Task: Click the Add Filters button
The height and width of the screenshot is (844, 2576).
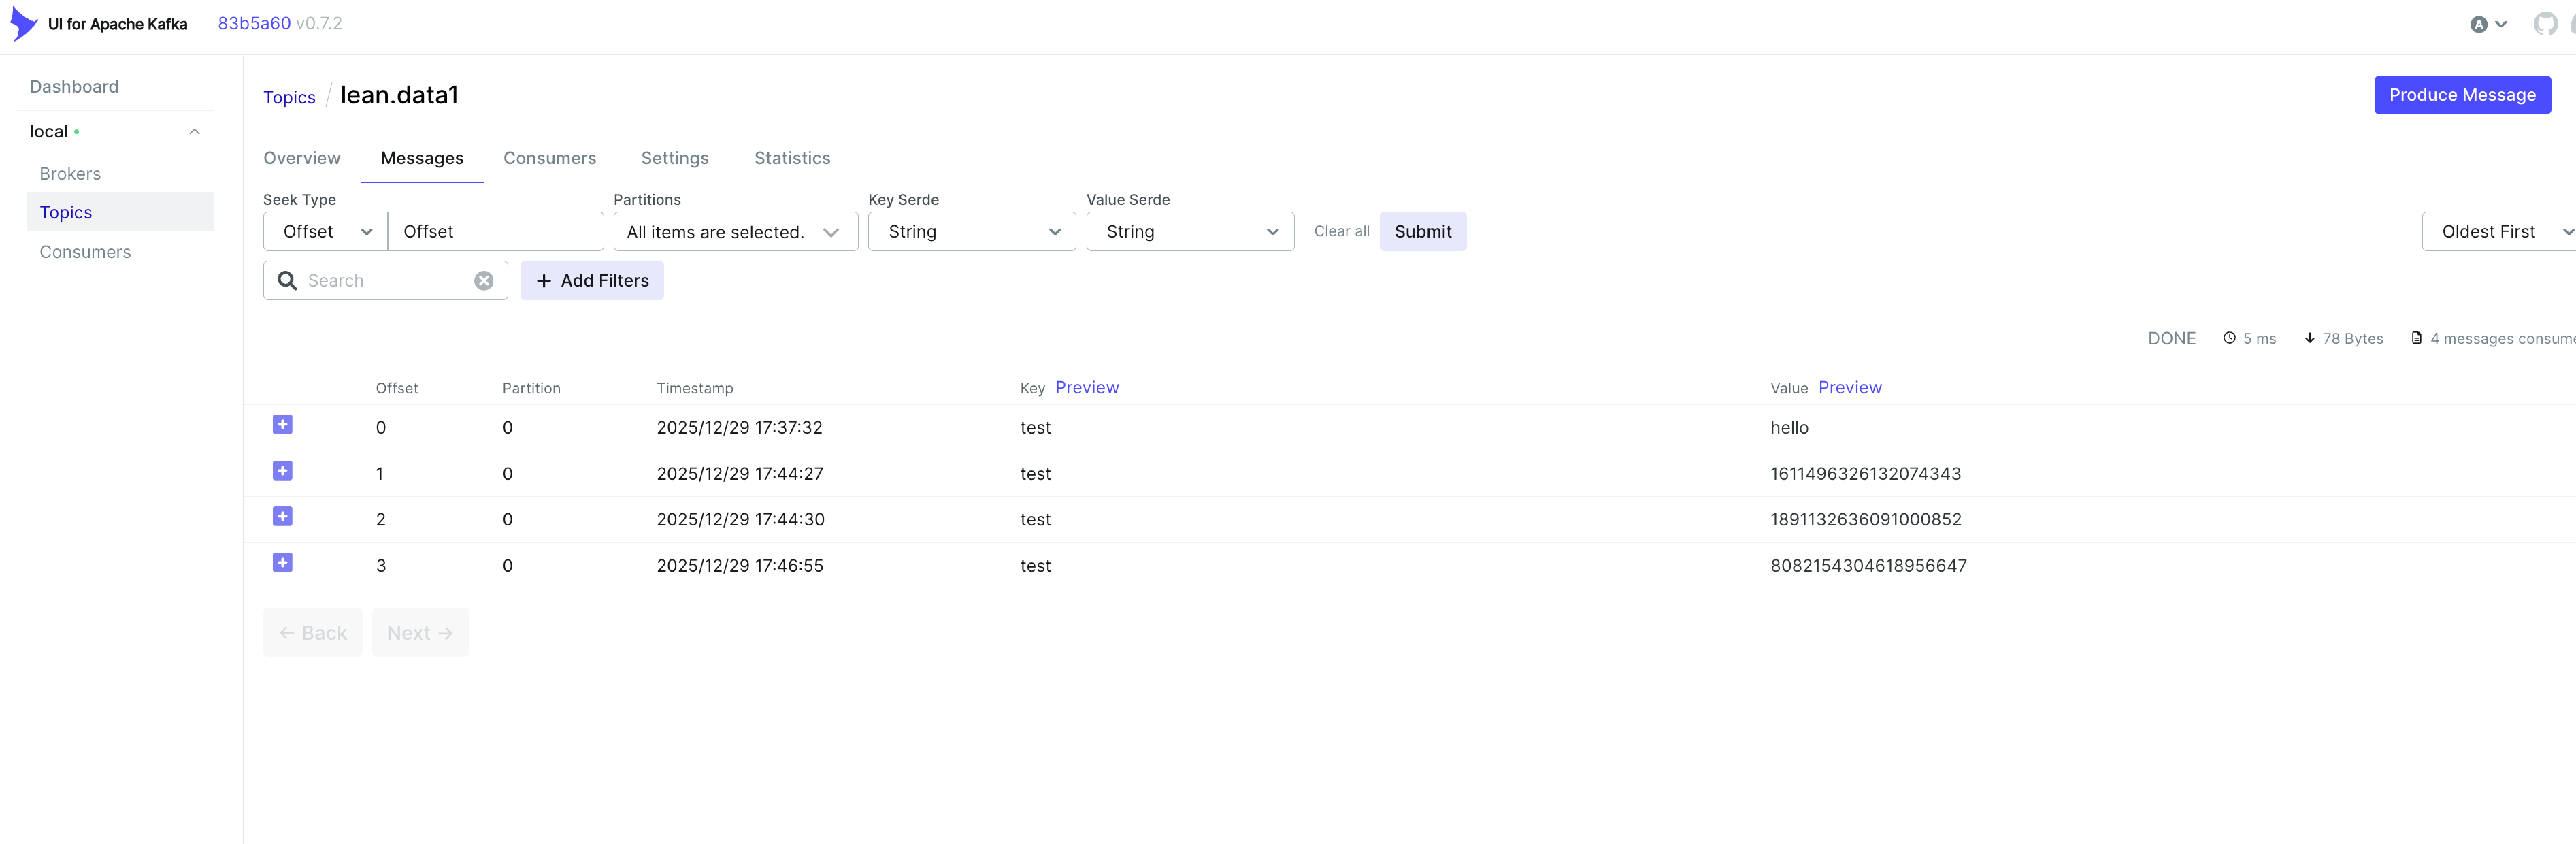Action: pos(592,281)
